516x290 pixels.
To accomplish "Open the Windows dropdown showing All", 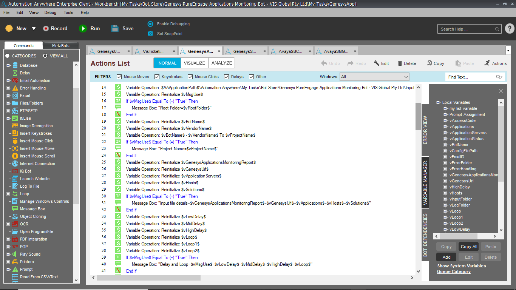I will pyautogui.click(x=374, y=77).
